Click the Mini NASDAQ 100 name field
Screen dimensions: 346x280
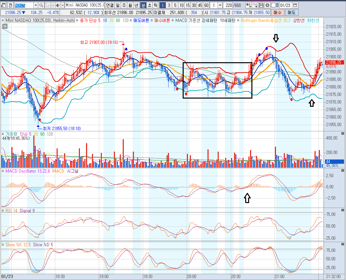coord(85,5)
